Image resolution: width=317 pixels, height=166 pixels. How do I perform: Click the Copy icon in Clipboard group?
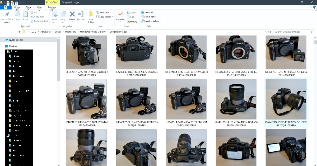coord(17,15)
